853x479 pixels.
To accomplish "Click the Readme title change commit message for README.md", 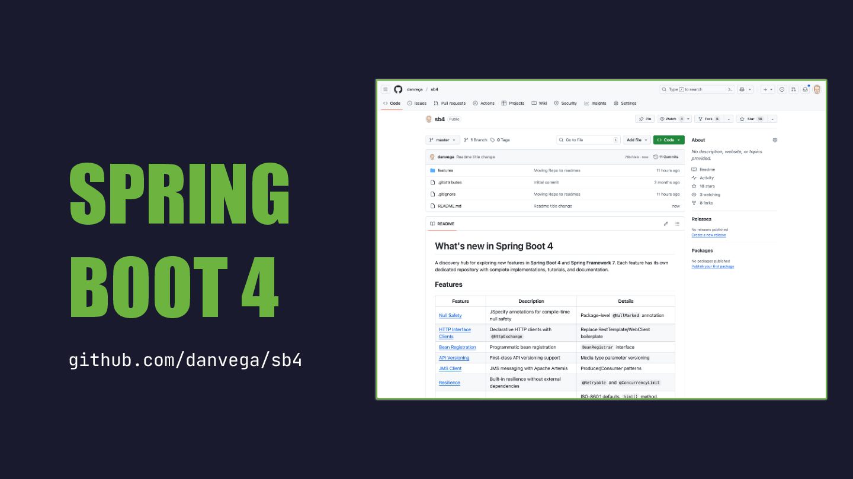I will [553, 206].
